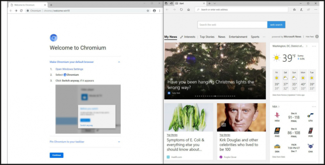
Task: Click the lettuce article thumbnail
Action: [188, 117]
